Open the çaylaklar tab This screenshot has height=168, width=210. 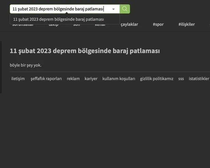point(129,24)
